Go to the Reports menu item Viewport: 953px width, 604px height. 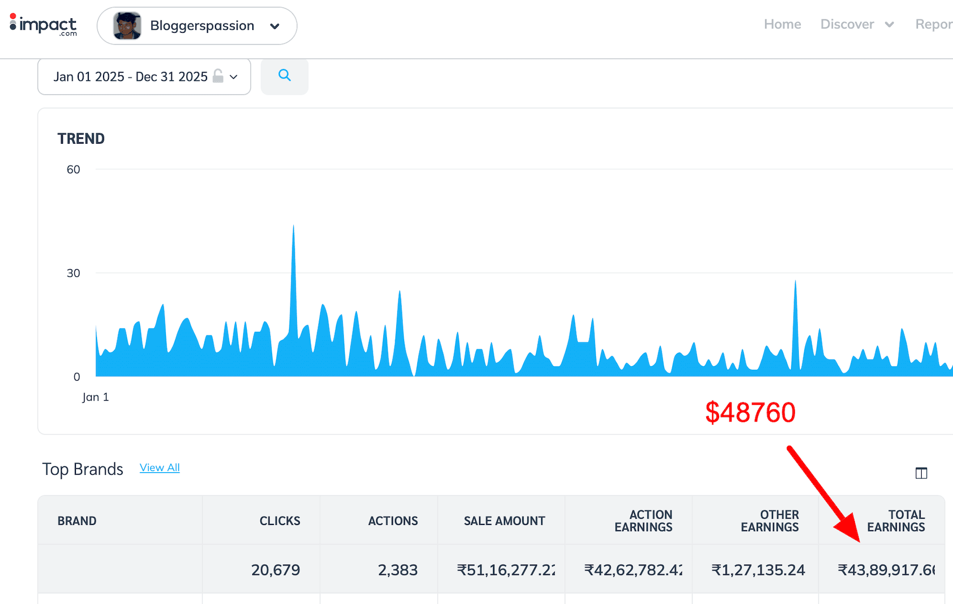pyautogui.click(x=934, y=24)
